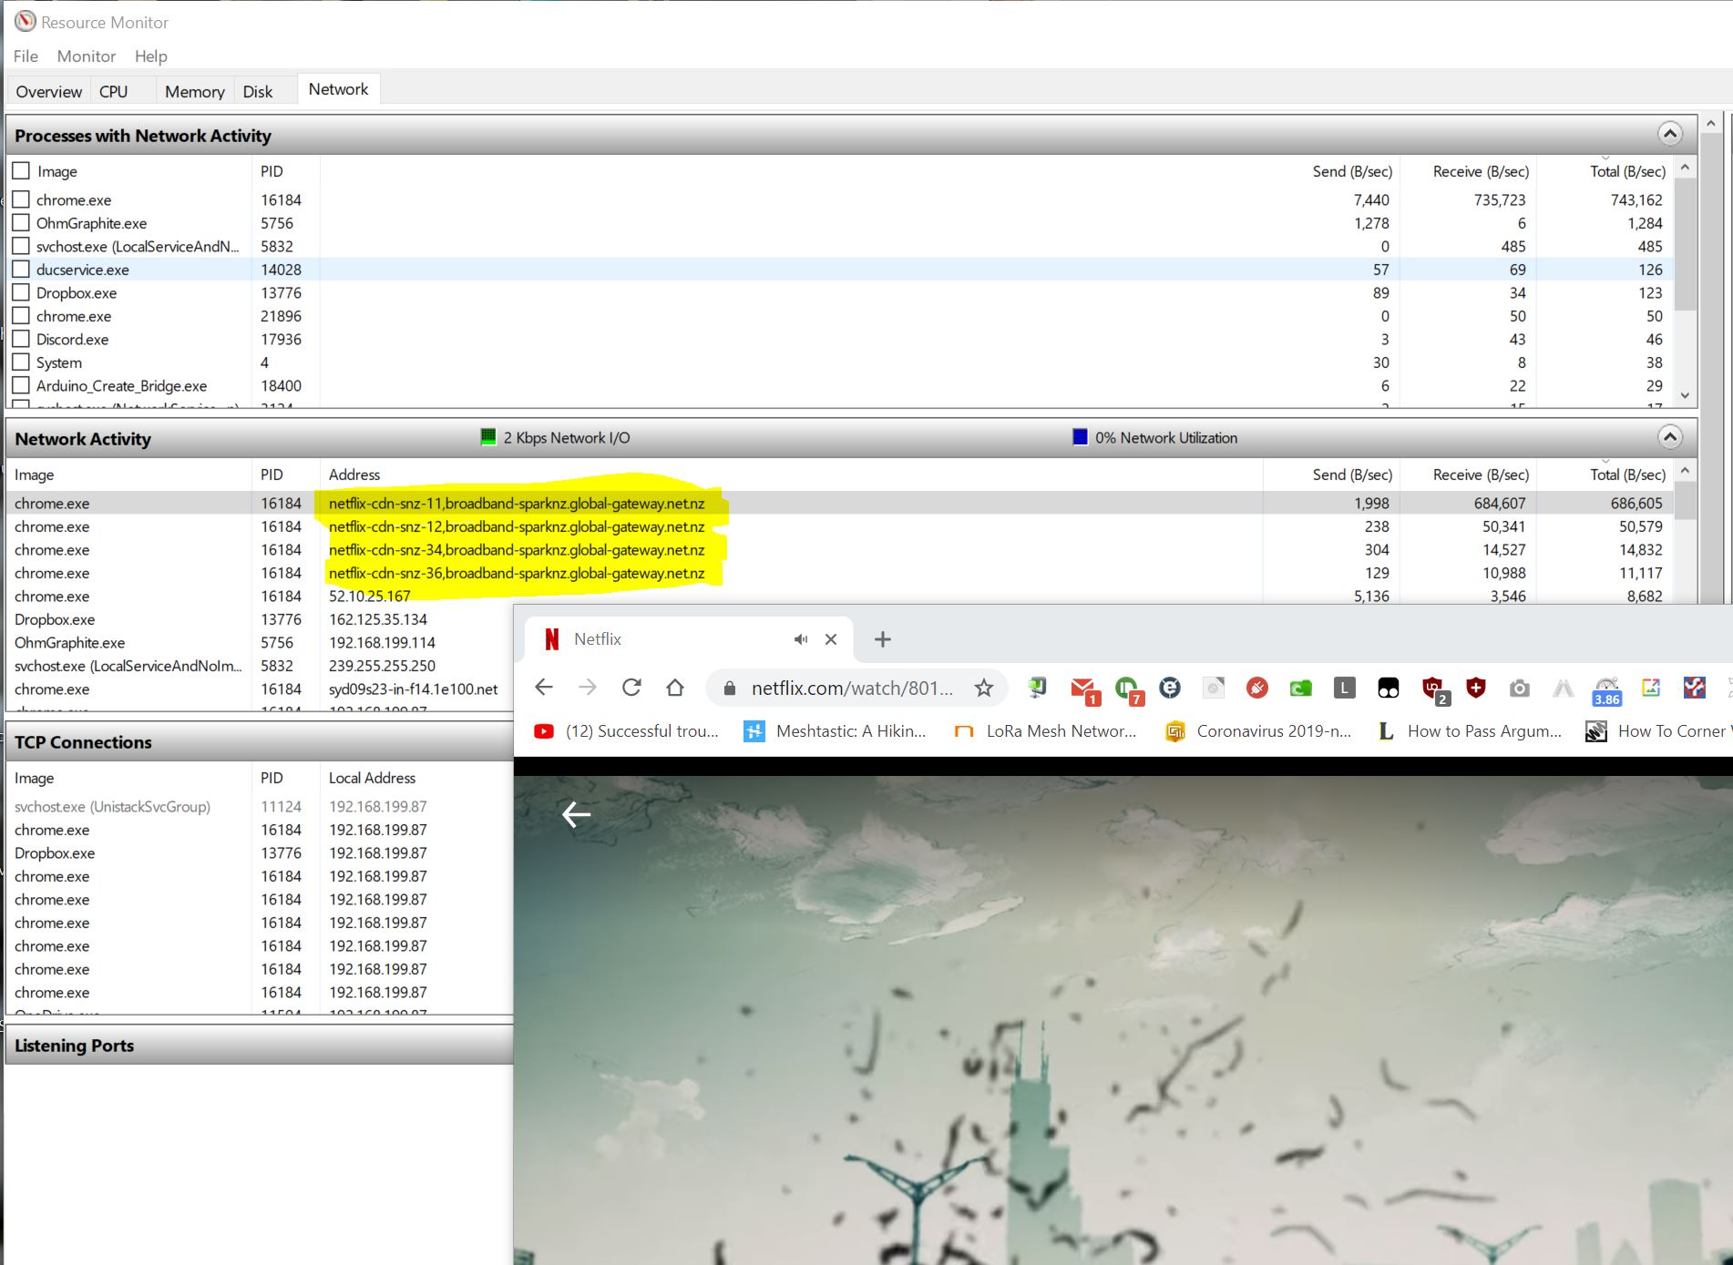Tick the Image select-all checkbox
1733x1265 pixels.
pos(21,171)
